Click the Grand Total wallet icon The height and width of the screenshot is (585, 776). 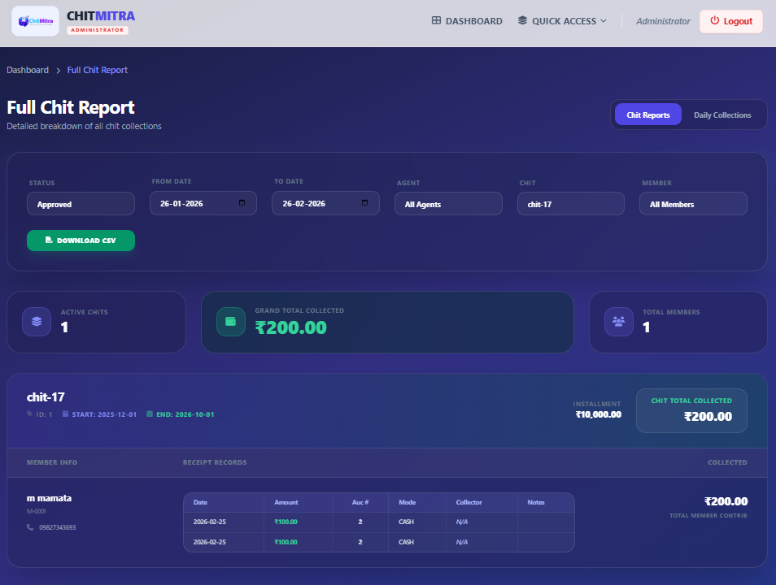tap(230, 322)
